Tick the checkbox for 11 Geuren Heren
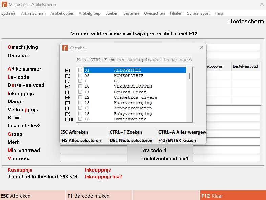266x200 pixels. coord(80,92)
